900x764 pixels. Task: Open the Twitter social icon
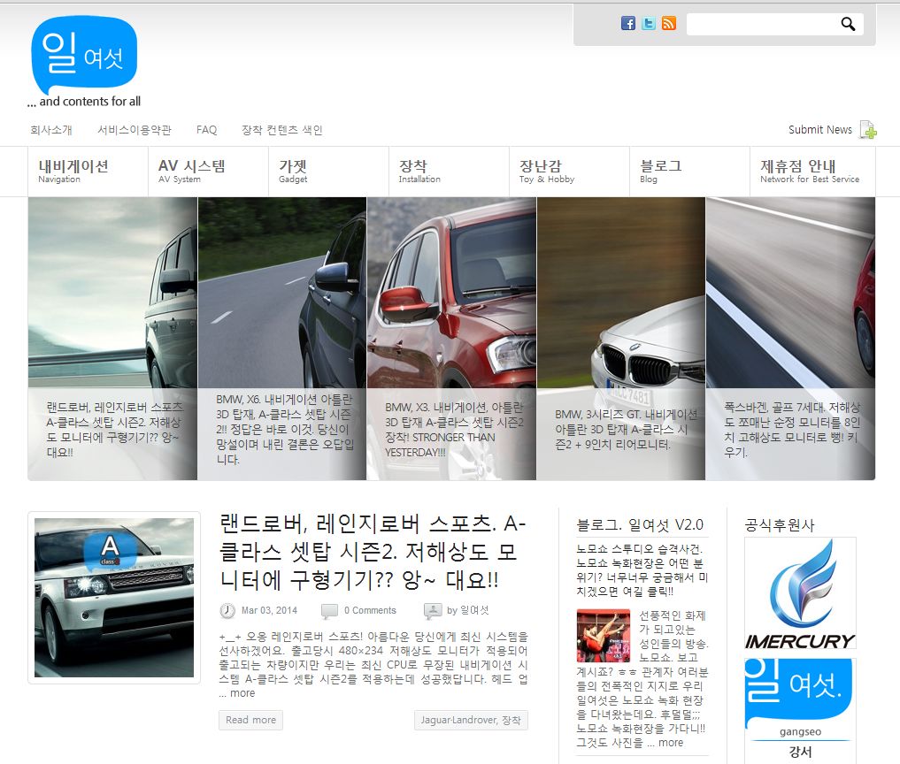649,23
